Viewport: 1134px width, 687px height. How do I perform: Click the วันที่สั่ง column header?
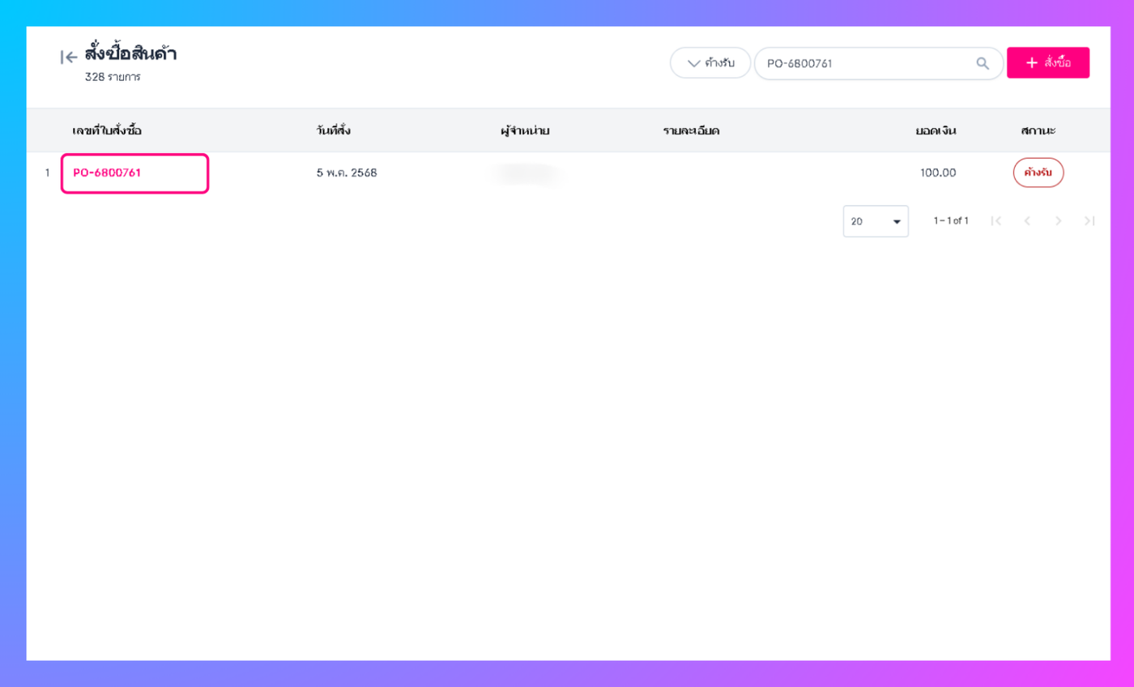(333, 130)
